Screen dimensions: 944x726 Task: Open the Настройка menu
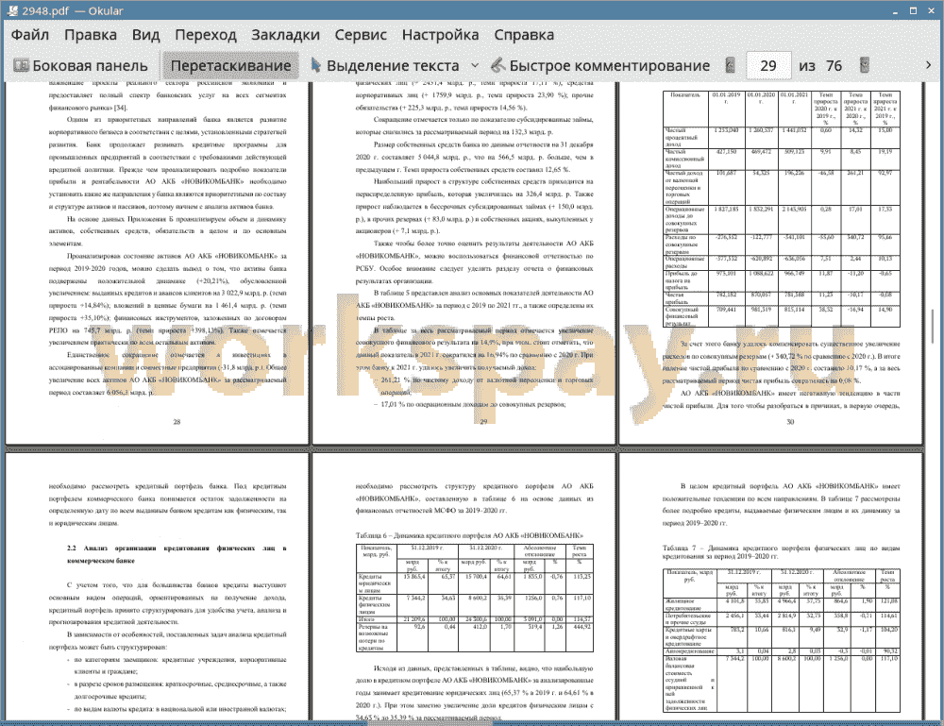pos(440,35)
